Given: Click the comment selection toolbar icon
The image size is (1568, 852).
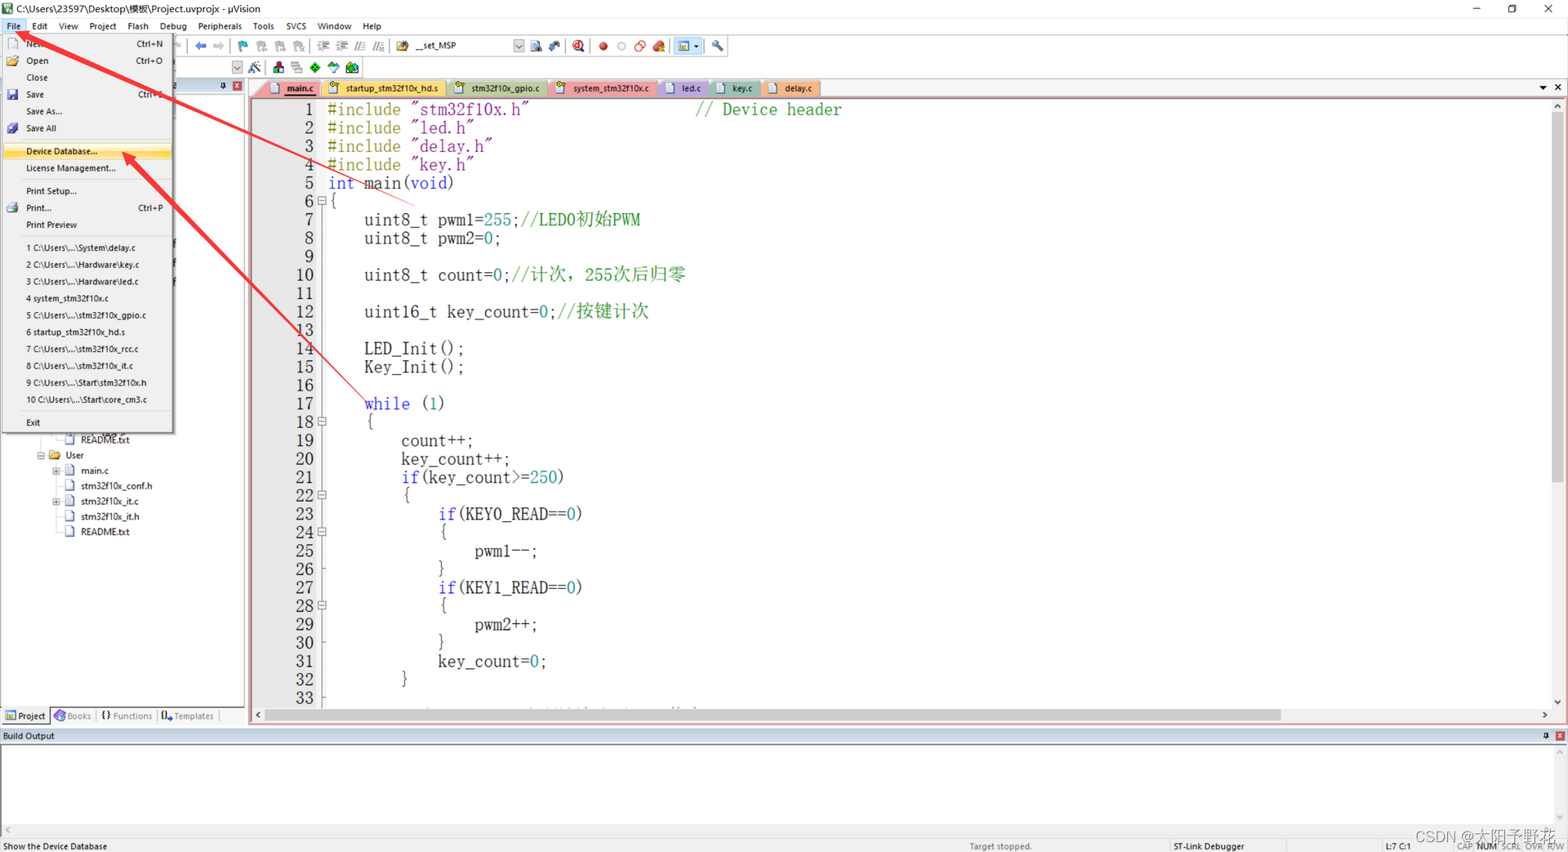Looking at the screenshot, I should (360, 46).
